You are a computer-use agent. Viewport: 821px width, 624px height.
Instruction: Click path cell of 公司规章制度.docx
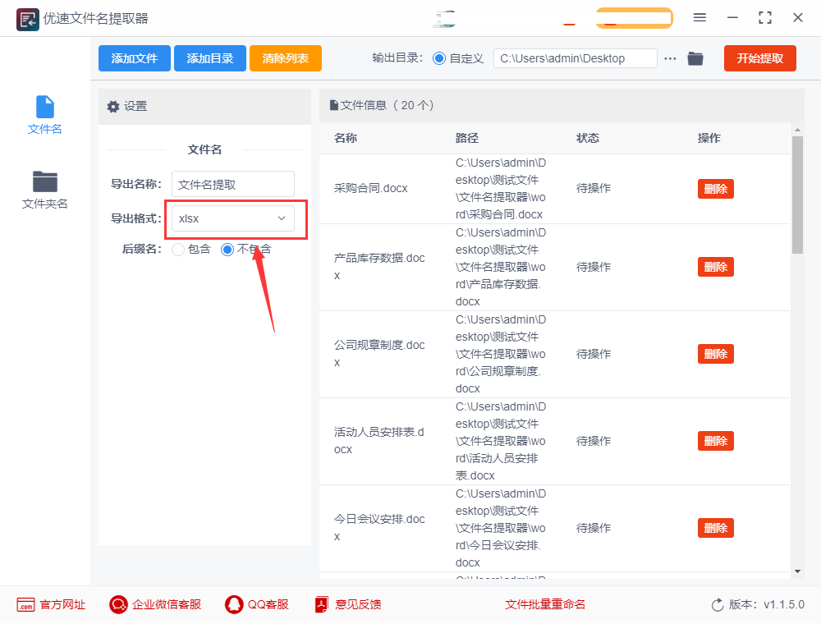pyautogui.click(x=501, y=354)
